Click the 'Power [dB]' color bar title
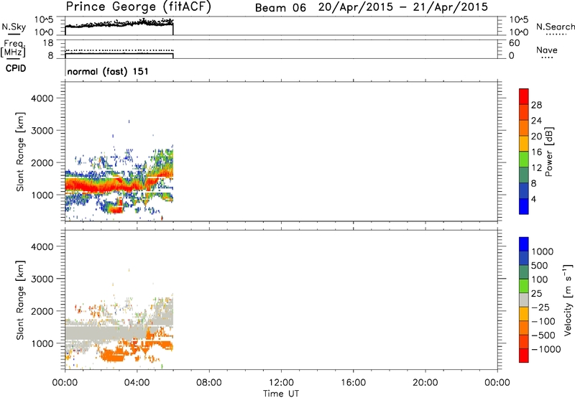The width and height of the screenshot is (575, 398). tap(549, 152)
